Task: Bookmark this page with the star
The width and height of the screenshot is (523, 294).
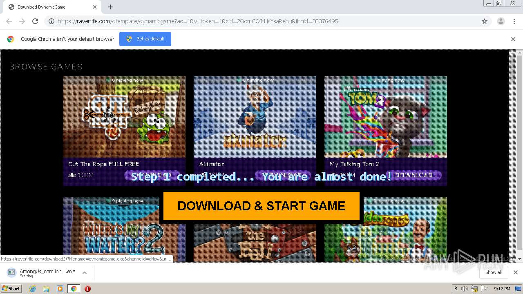Action: coord(485,21)
